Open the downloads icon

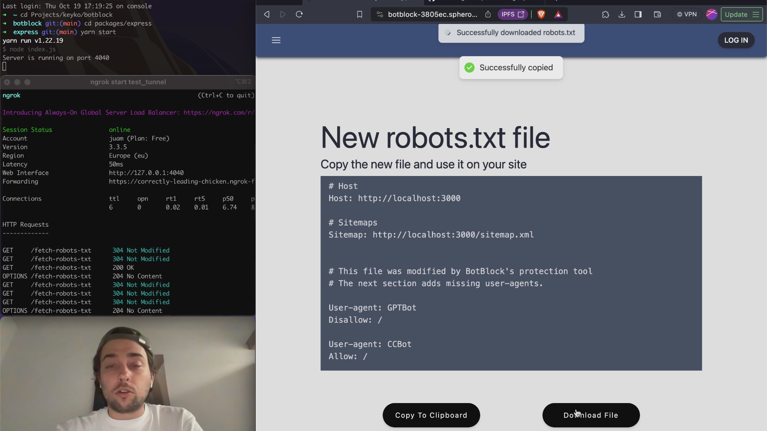(x=622, y=14)
